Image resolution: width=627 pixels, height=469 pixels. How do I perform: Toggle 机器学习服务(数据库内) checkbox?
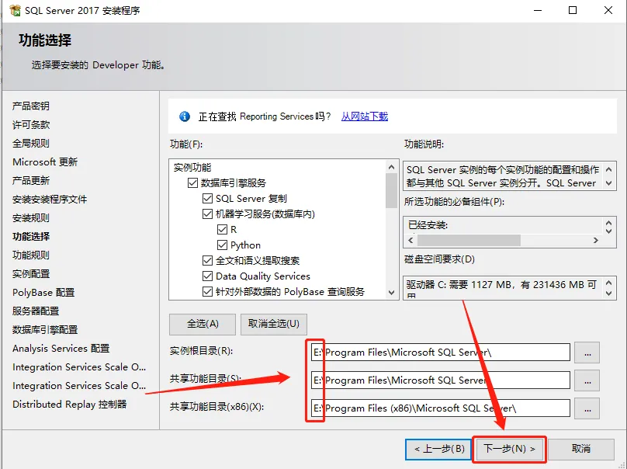click(x=207, y=214)
